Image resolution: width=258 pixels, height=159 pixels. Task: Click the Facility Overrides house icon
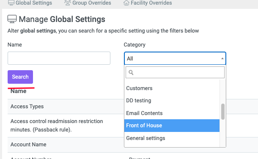[126, 3]
